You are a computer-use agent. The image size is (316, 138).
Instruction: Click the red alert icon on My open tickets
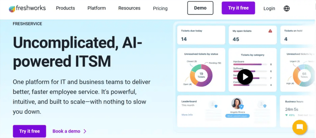270,31
